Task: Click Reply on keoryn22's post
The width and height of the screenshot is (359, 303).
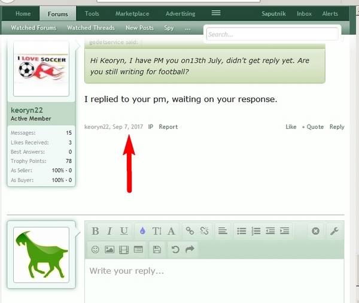Action: pos(337,127)
